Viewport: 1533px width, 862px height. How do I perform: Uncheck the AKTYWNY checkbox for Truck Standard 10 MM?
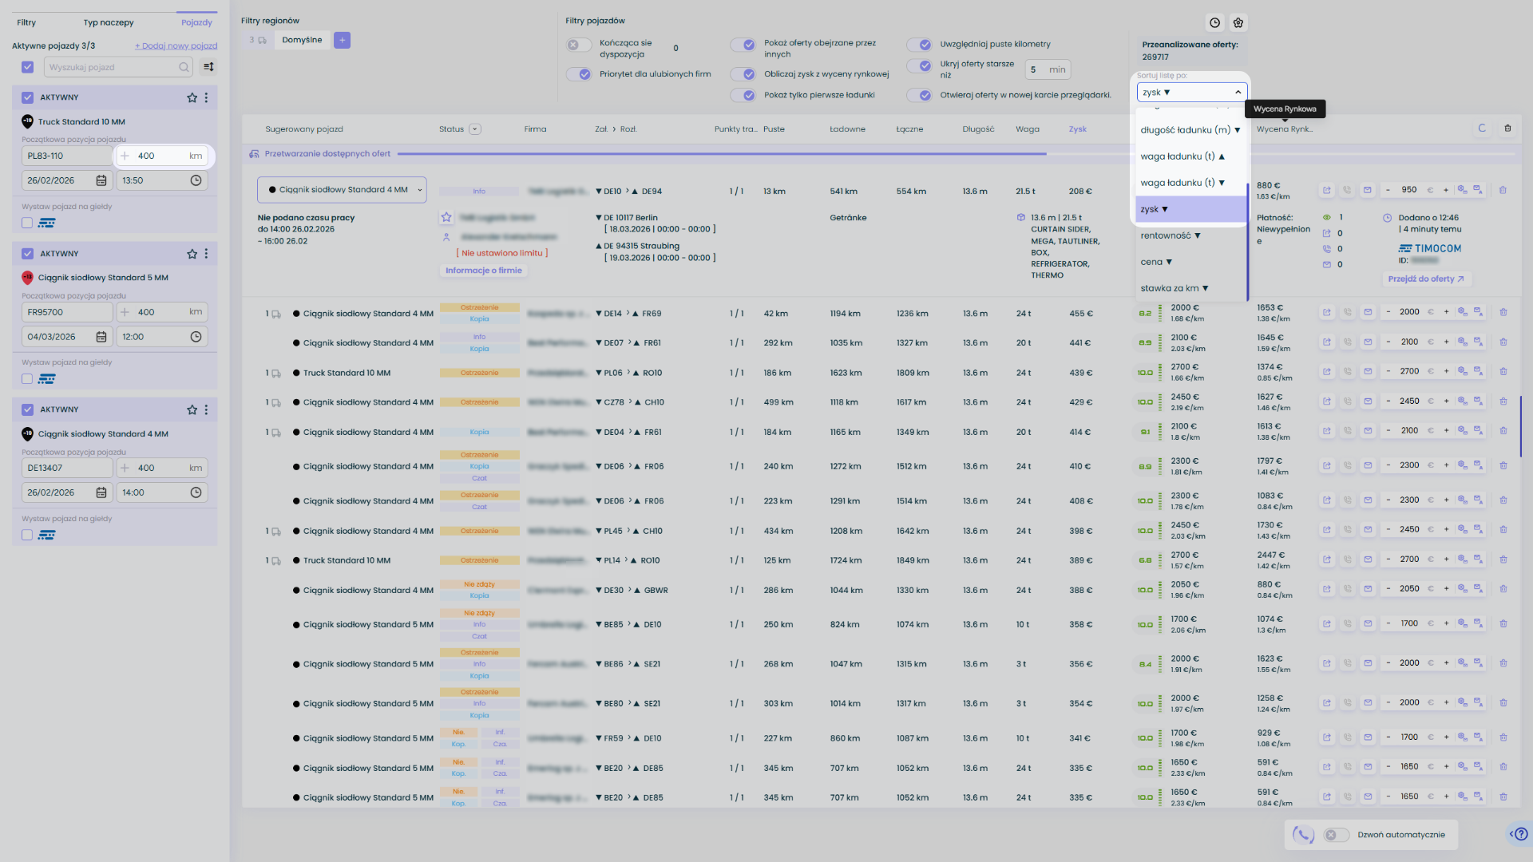tap(27, 97)
